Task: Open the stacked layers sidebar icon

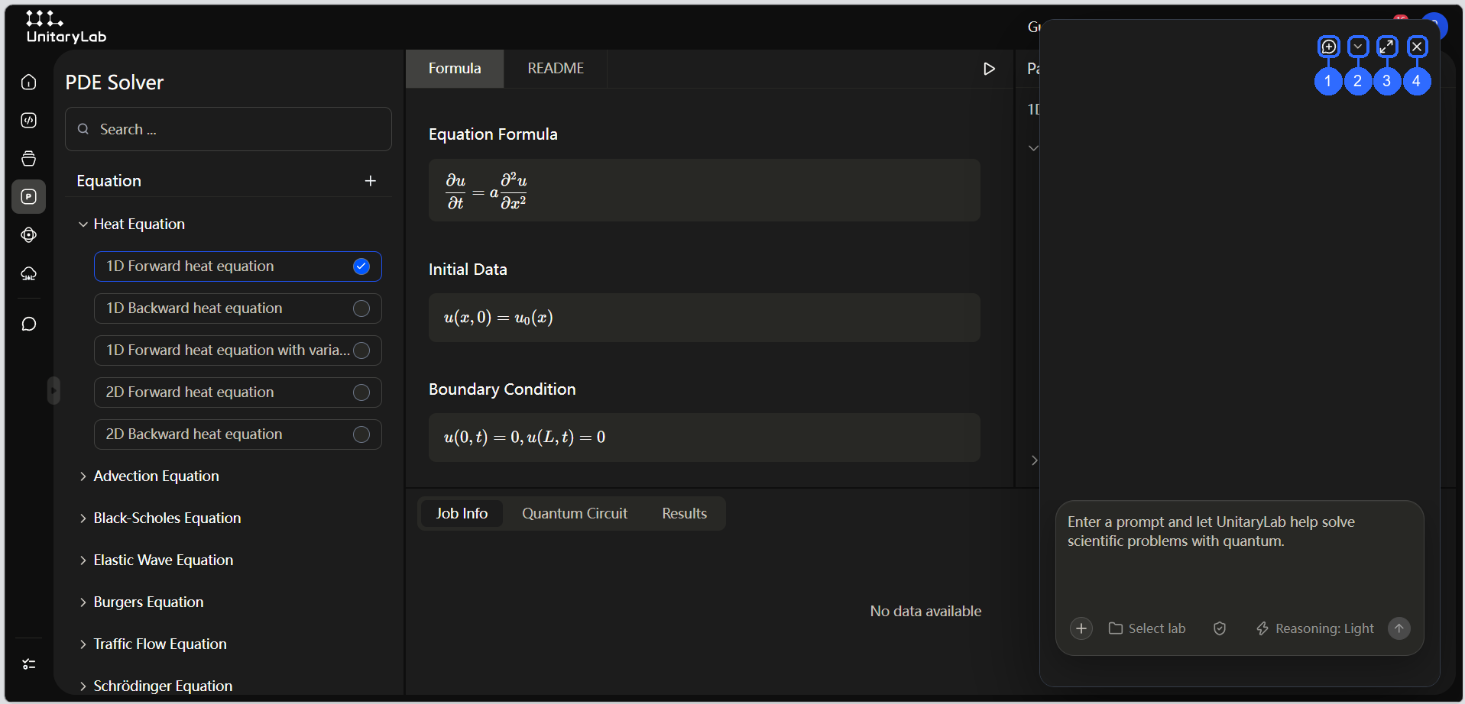Action: [x=28, y=158]
